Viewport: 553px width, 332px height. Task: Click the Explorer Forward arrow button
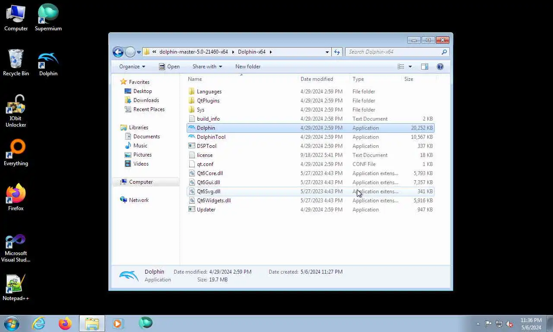click(x=130, y=52)
